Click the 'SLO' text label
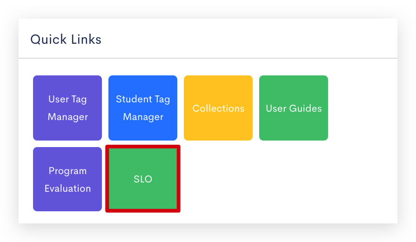Viewport: 416px width, 242px height. pyautogui.click(x=143, y=179)
